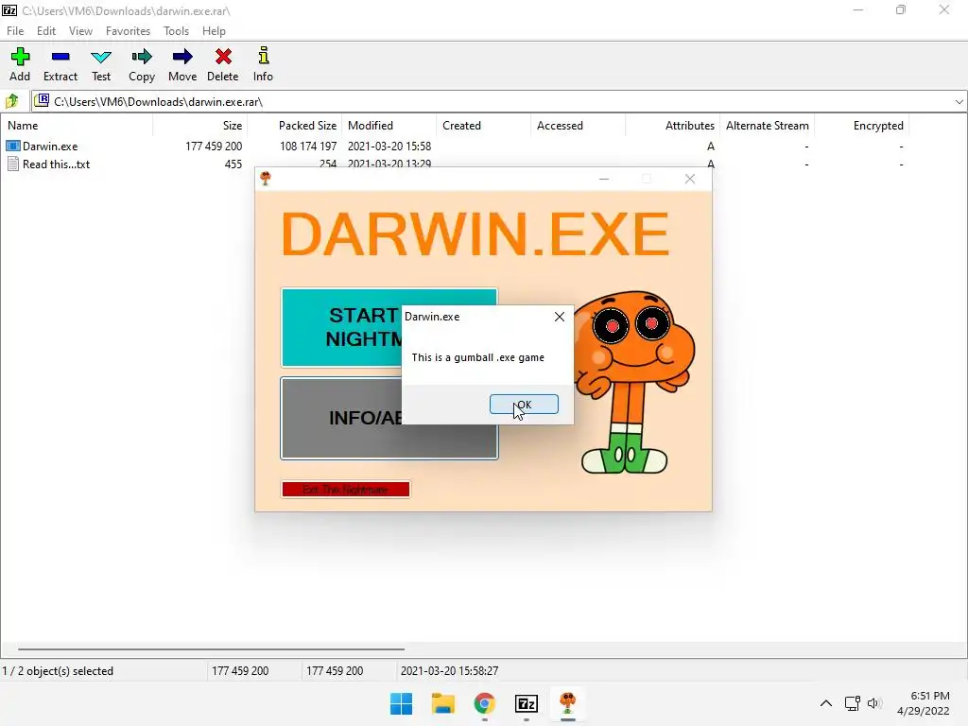Open the View menu
This screenshot has width=968, height=726.
coord(80,31)
